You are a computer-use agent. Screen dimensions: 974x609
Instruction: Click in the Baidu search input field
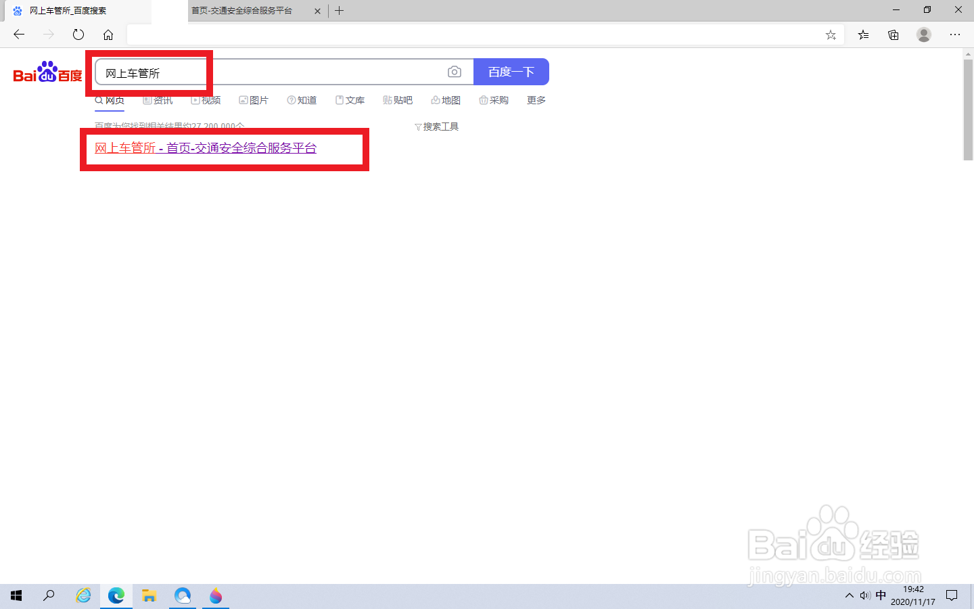284,72
